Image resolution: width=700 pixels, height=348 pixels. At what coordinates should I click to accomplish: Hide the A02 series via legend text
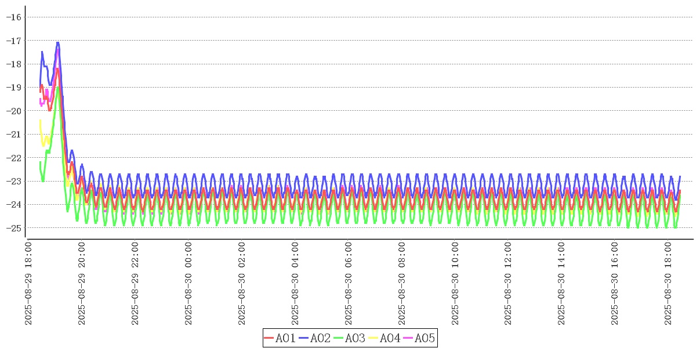(x=320, y=338)
